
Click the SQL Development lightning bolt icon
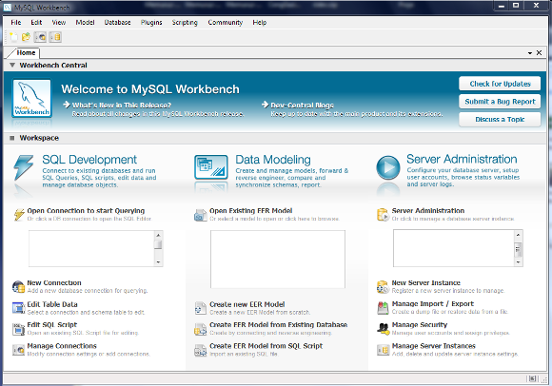click(x=24, y=167)
